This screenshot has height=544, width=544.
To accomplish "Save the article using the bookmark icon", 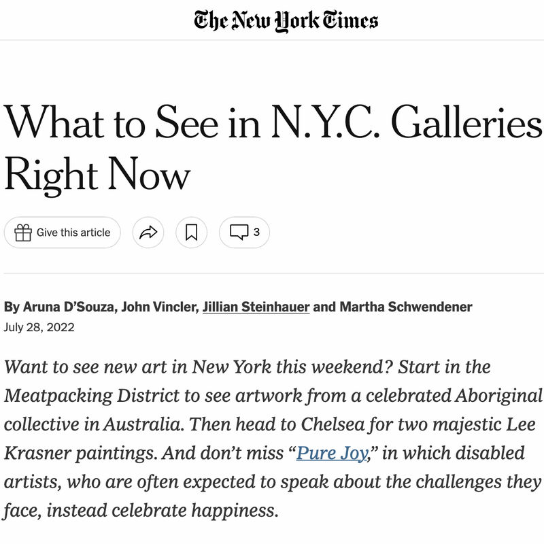I will point(192,232).
